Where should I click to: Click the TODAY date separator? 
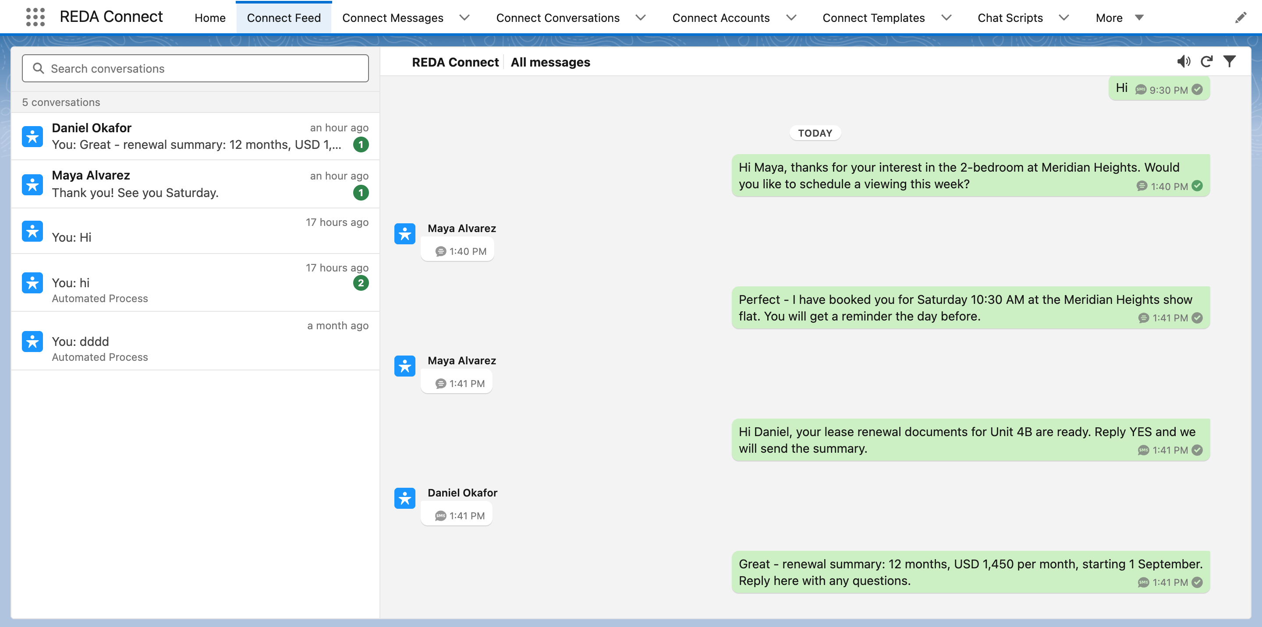click(815, 133)
